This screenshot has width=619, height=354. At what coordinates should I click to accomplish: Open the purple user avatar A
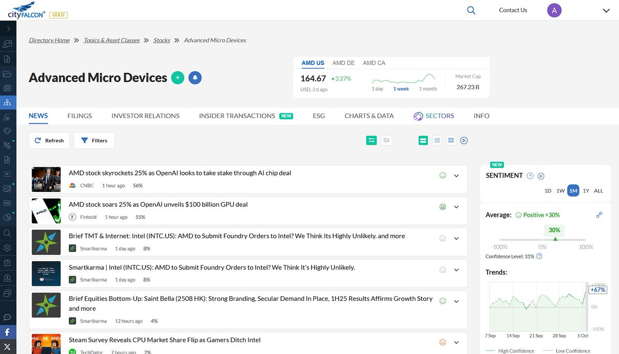(554, 10)
